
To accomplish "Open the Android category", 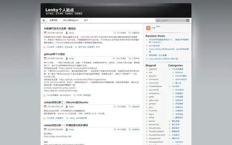I will [x=179, y=73].
